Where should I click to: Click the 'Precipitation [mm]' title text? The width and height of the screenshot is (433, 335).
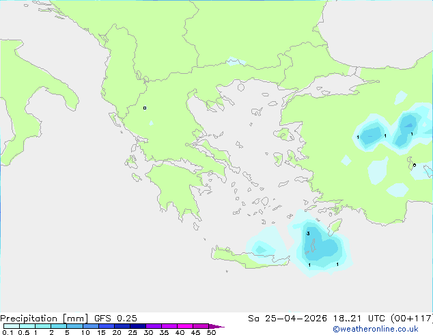pos(44,319)
